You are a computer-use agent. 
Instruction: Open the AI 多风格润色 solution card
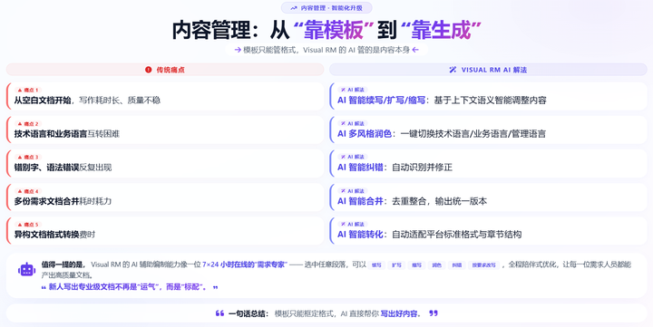tap(488, 130)
